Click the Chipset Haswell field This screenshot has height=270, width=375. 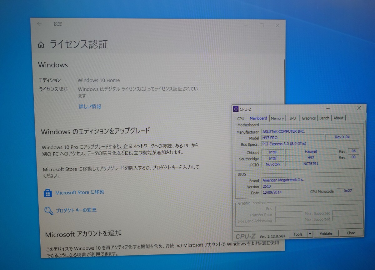click(x=311, y=151)
